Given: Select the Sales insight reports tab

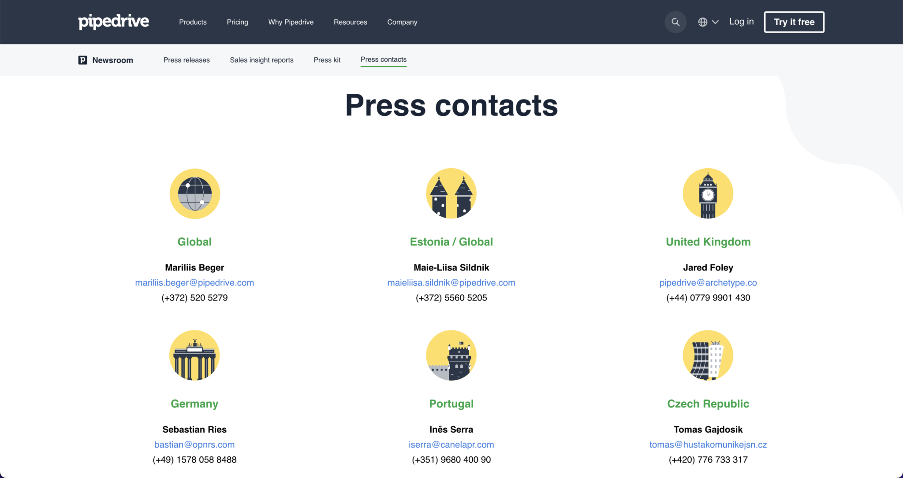Looking at the screenshot, I should (261, 60).
